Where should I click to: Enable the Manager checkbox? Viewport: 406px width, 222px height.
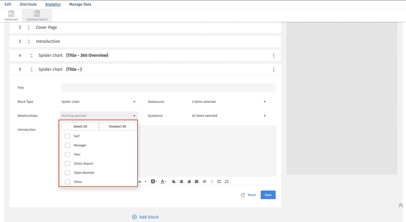[67, 145]
